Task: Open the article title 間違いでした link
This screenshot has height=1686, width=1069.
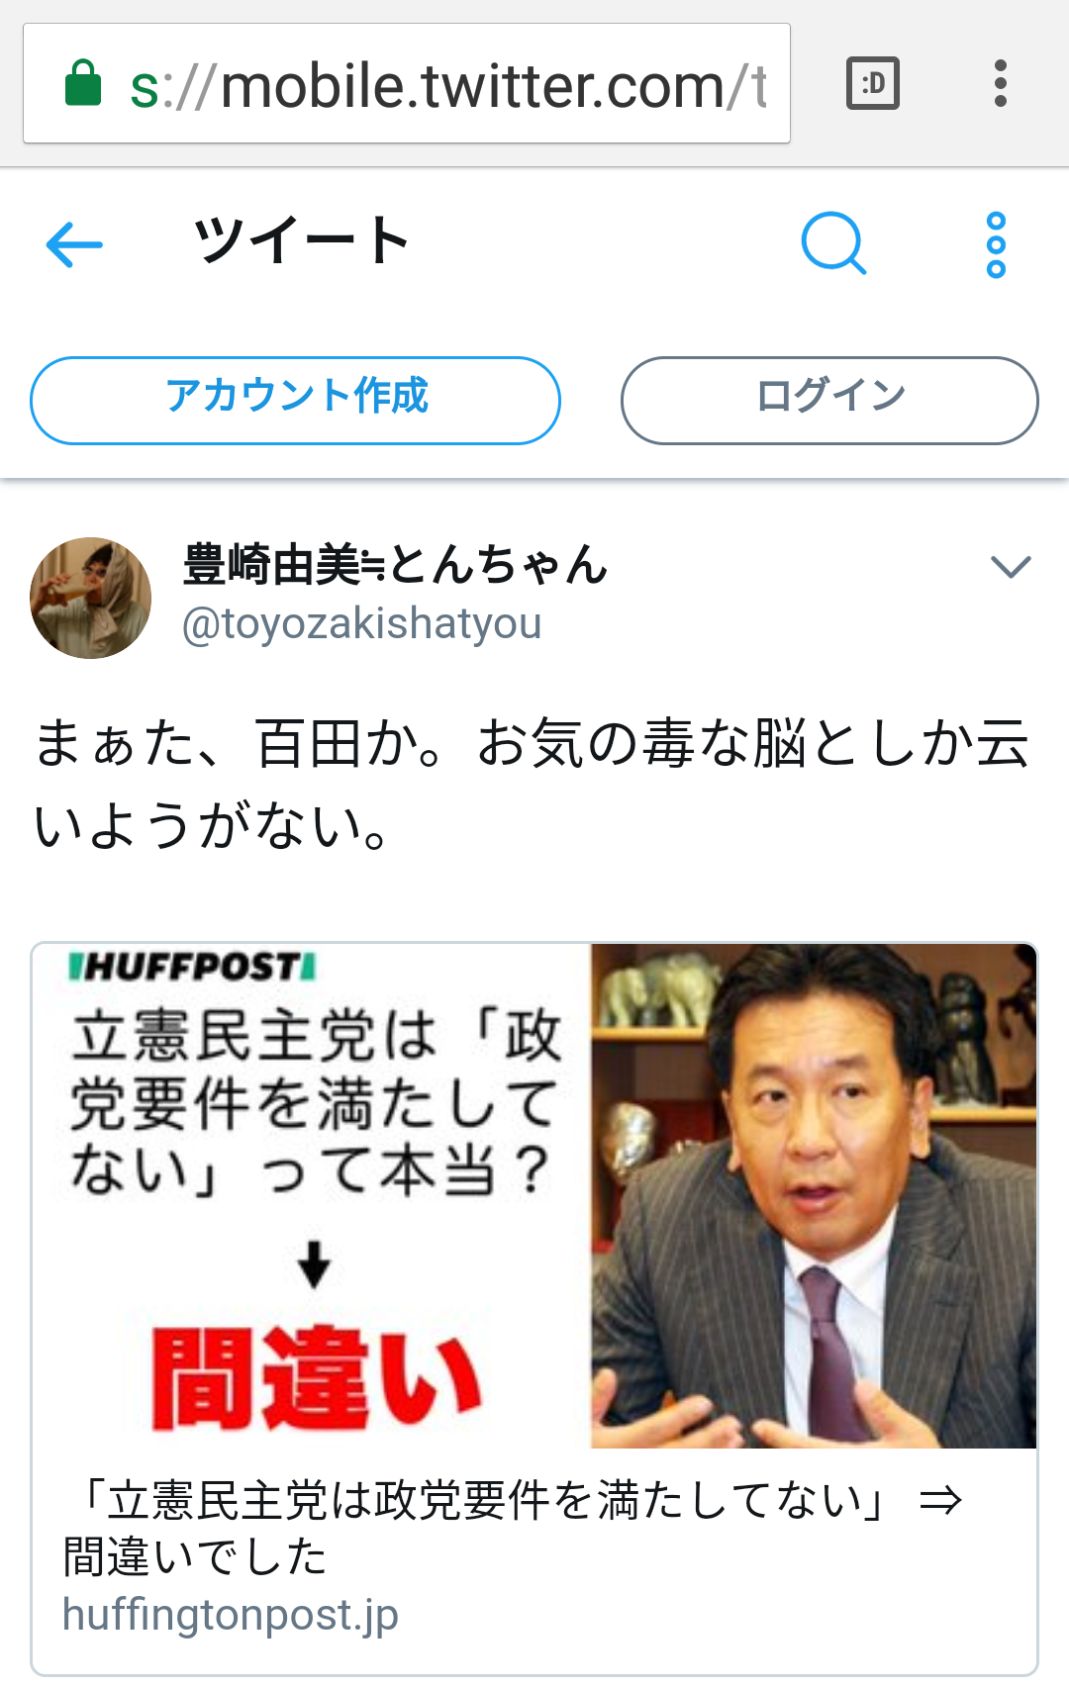Action: pyautogui.click(x=511, y=1528)
